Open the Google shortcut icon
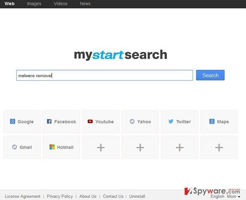Image resolution: width=246 pixels, height=200 pixels. [x=13, y=121]
